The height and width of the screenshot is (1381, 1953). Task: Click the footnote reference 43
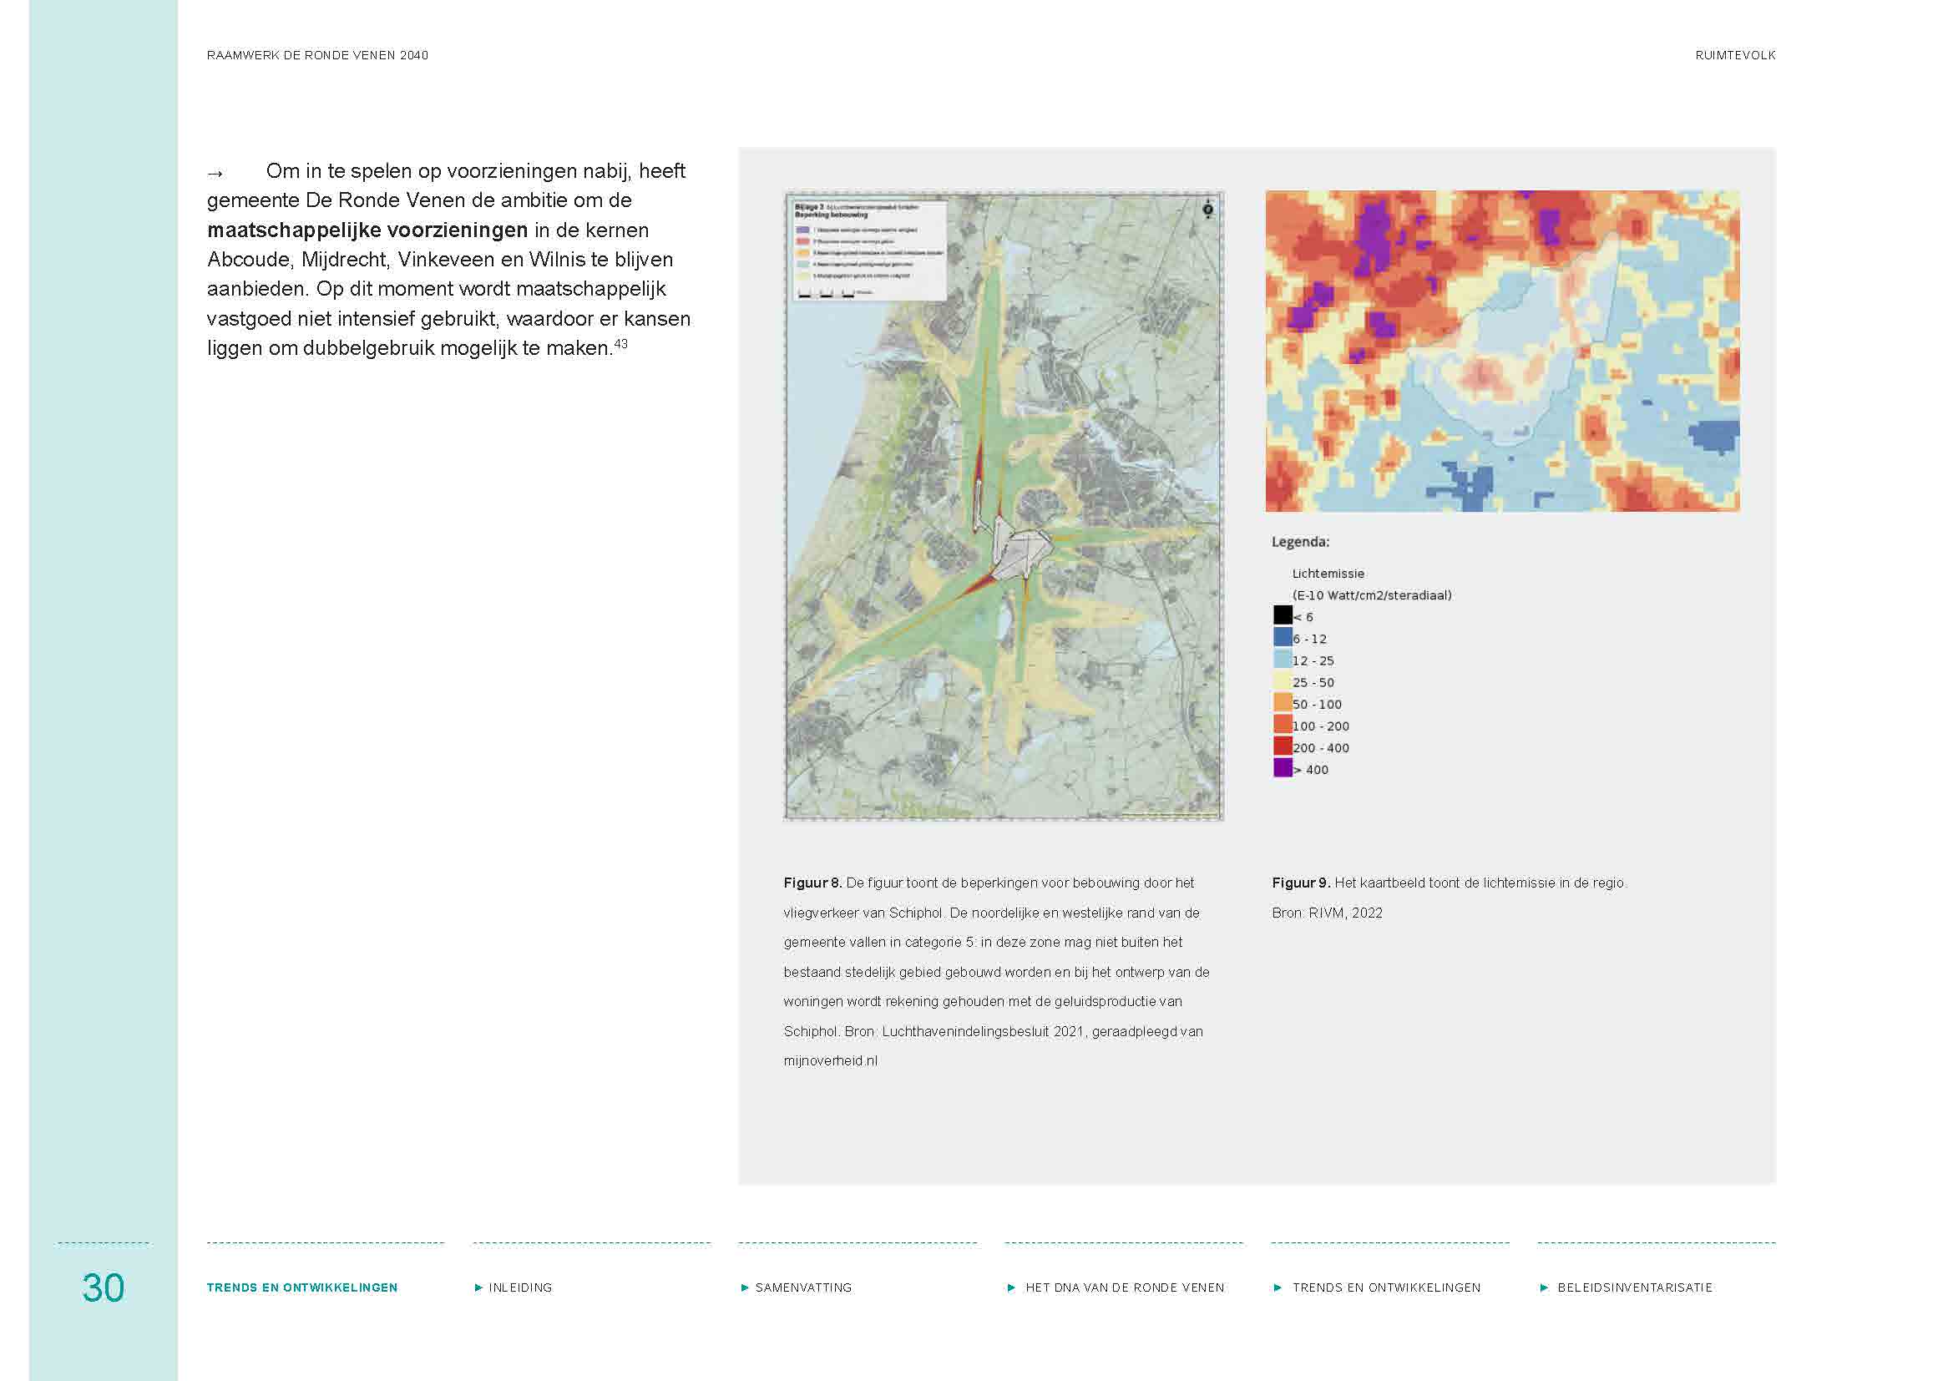(623, 342)
